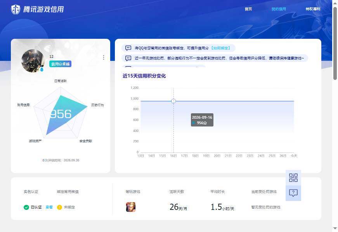
Task: Click the 1.5小时/天 average duration value
Action: pyautogui.click(x=222, y=207)
